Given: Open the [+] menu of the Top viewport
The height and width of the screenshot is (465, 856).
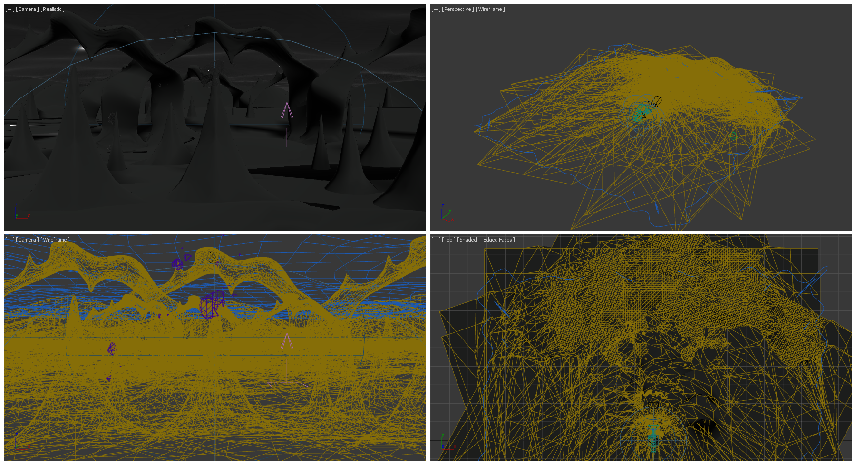Looking at the screenshot, I should coord(436,240).
